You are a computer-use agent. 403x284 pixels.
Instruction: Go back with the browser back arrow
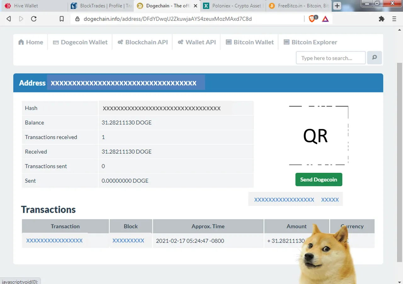tap(9, 19)
